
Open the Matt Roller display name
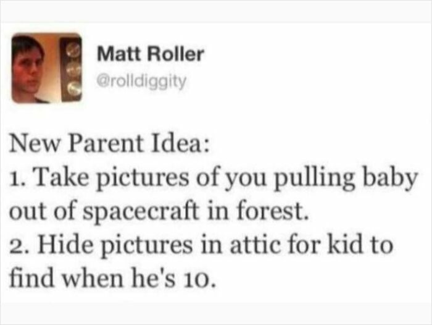150,54
